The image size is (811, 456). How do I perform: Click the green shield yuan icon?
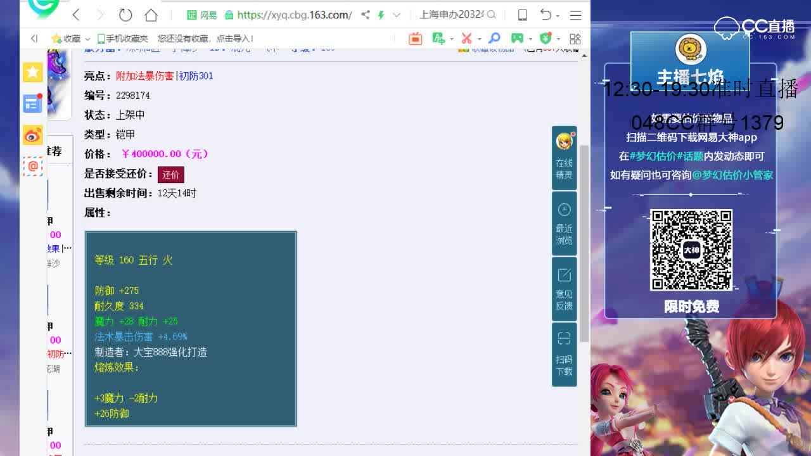[x=545, y=39]
